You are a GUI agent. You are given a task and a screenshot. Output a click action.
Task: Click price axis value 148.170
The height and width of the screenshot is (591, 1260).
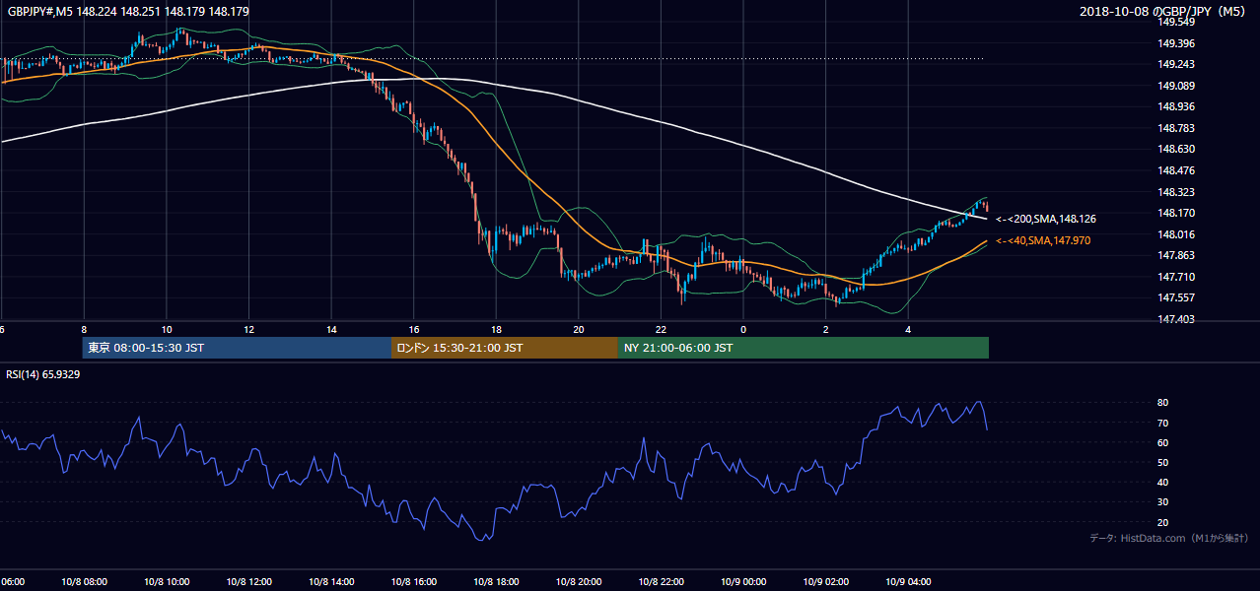(x=1176, y=213)
